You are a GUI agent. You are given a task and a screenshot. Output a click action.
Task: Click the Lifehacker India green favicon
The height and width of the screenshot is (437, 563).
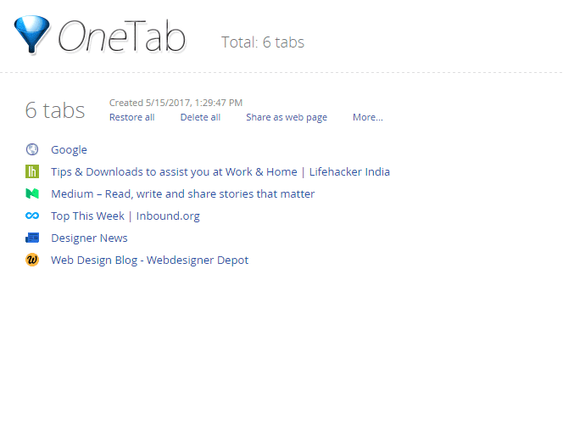pos(32,171)
